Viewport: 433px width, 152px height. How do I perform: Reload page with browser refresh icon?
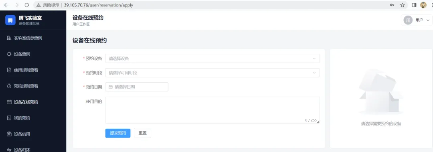coord(27,5)
